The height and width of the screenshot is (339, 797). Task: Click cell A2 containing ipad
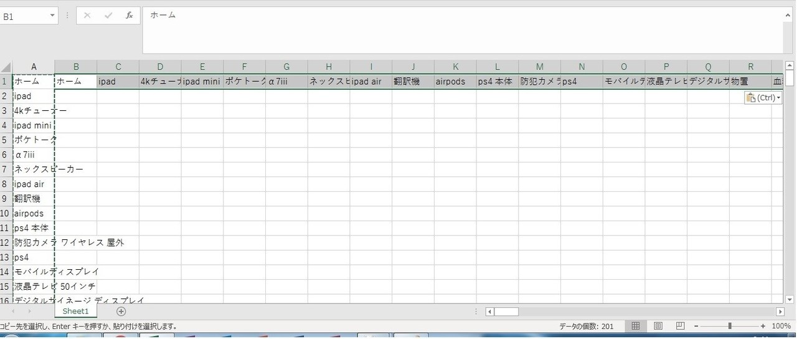(x=34, y=97)
